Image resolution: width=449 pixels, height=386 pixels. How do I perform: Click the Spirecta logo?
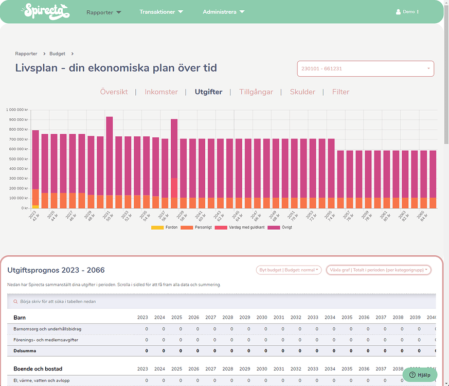click(45, 11)
